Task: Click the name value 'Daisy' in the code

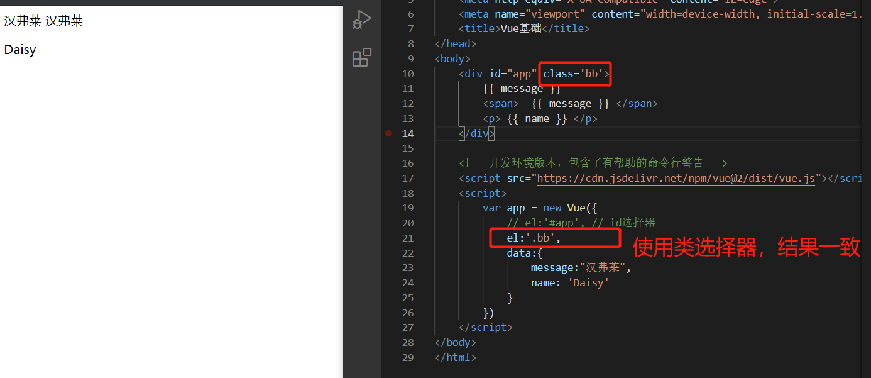Action: 588,283
